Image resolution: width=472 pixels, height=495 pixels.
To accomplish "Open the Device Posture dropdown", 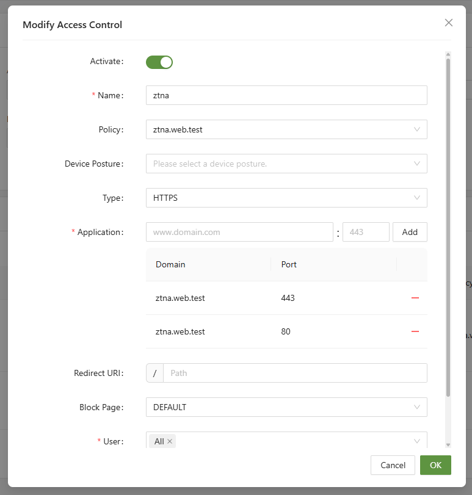I will click(x=286, y=164).
